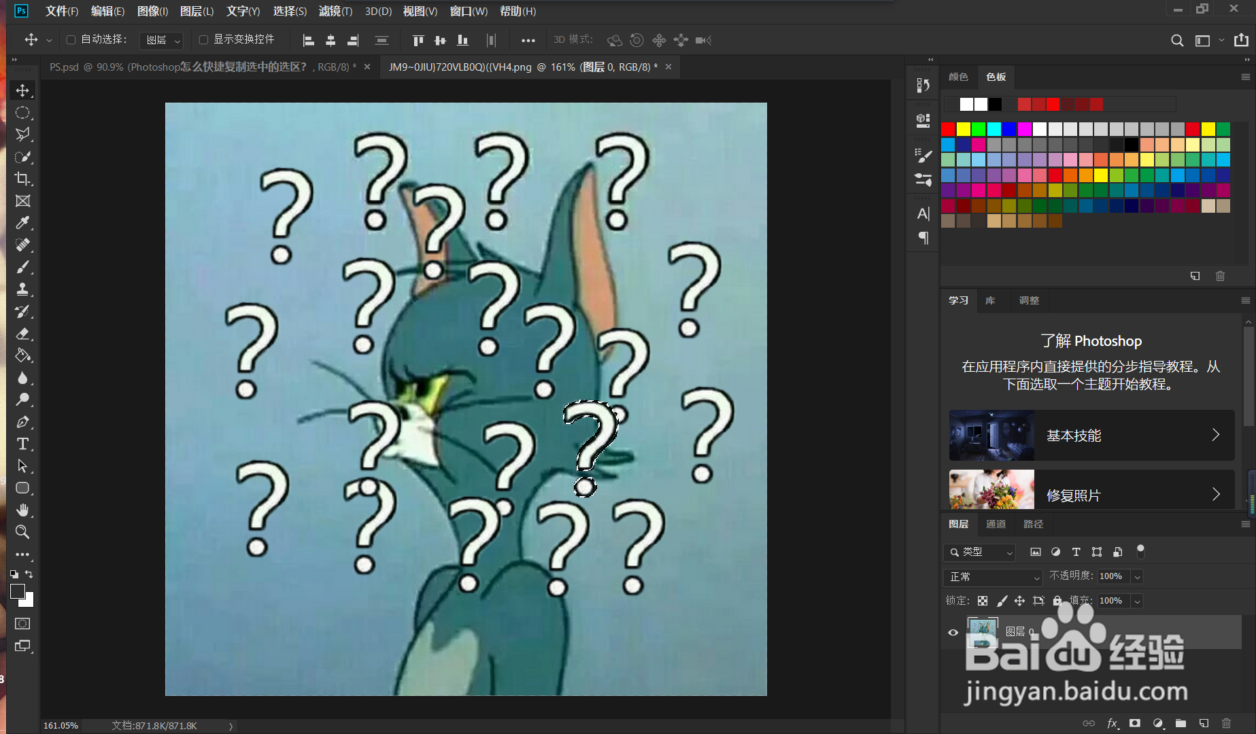Select the Polygonal Lasso tool
1256x734 pixels.
click(22, 135)
